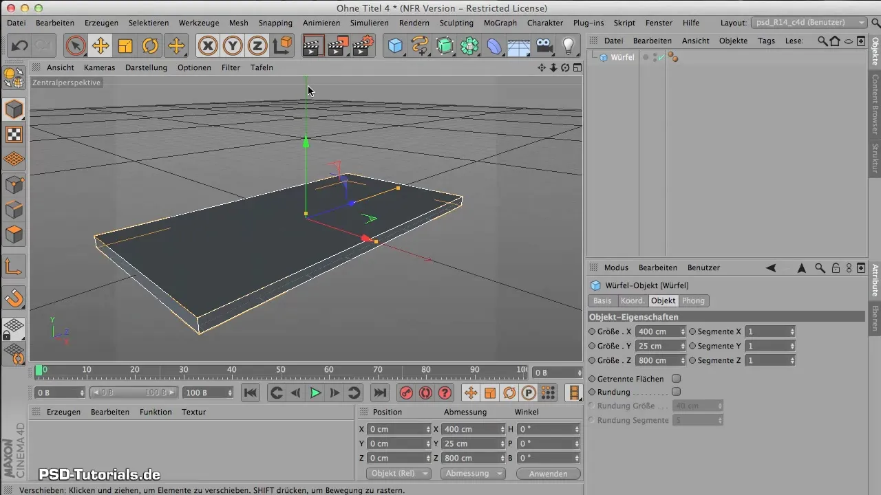
Task: Render the current view icon
Action: point(312,46)
